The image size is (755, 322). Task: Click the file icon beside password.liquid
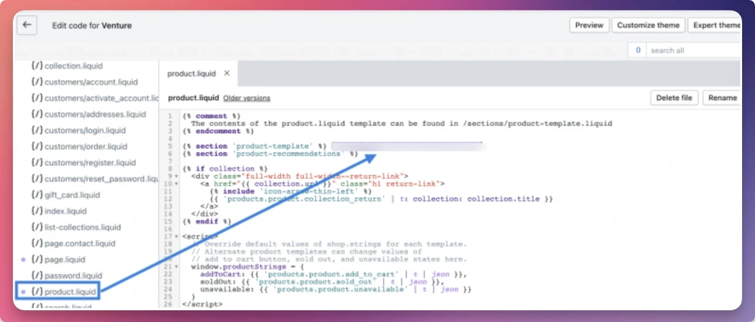pyautogui.click(x=37, y=276)
